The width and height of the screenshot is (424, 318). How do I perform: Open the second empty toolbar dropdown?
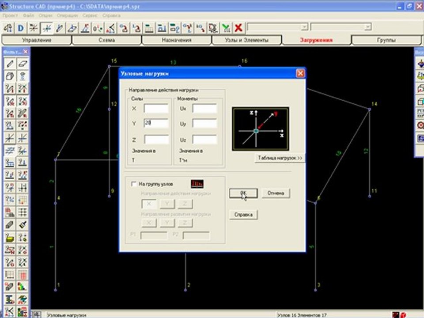click(x=367, y=27)
